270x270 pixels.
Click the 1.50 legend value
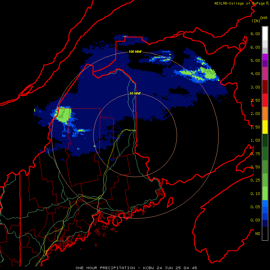point(255,127)
